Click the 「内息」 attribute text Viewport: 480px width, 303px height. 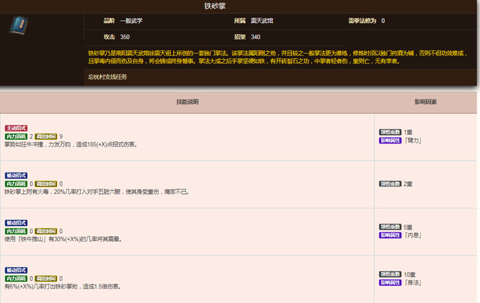(x=413, y=235)
